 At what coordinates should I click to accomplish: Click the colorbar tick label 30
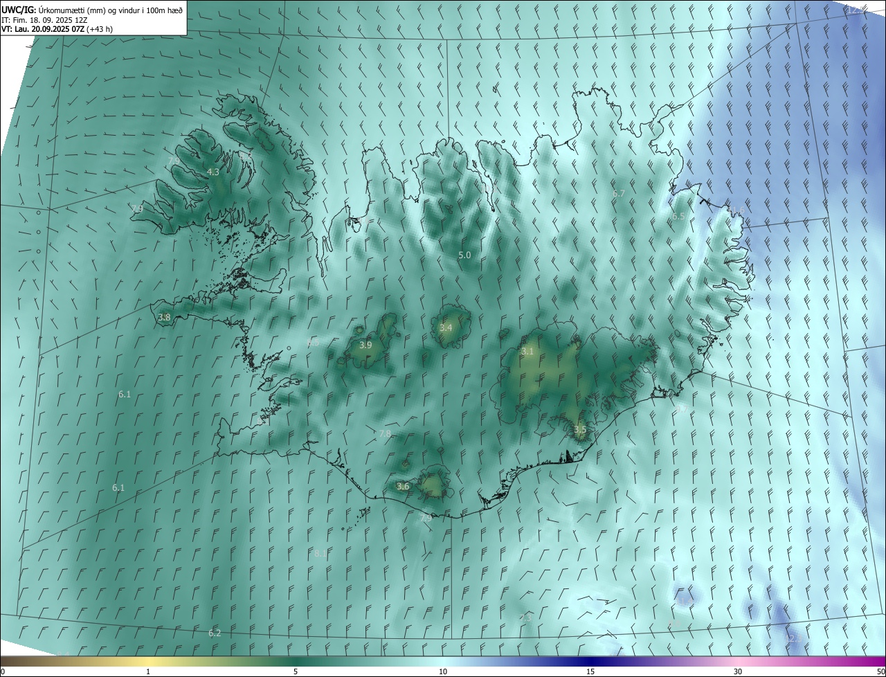click(738, 671)
